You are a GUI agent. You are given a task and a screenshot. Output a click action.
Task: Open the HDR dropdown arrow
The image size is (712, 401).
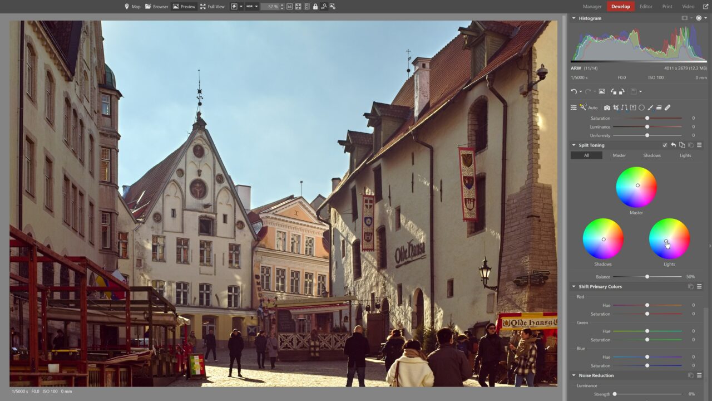(x=256, y=7)
